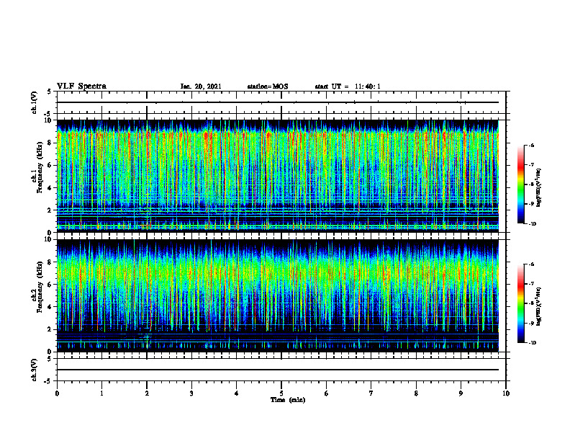Image resolution: width=570 pixels, height=441 pixels.
Task: Click the ch.2 spectrogram plot area
Action: coord(278,295)
